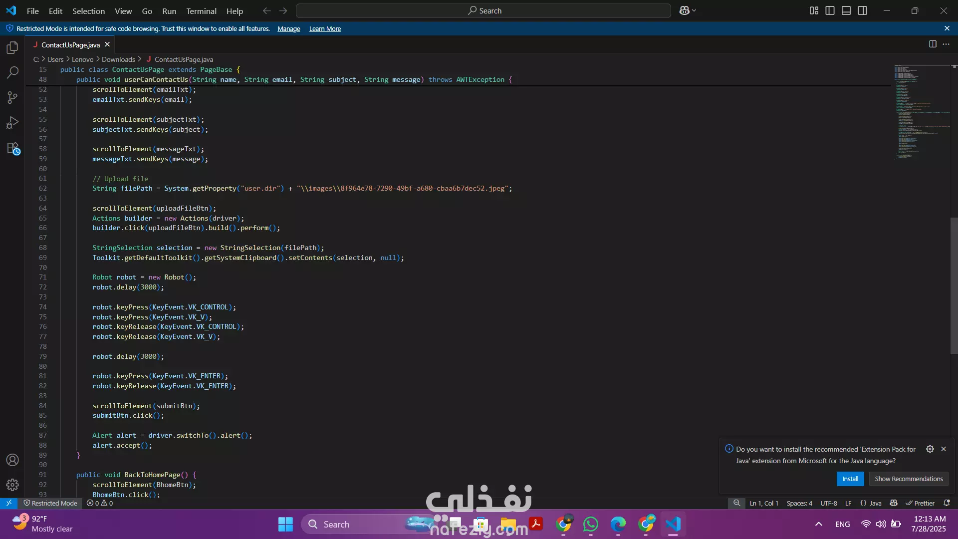Screen dimensions: 958x539
Task: Split the editor to the right
Action: [932, 44]
